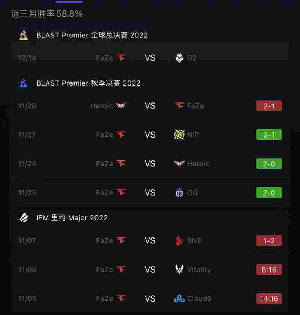The width and height of the screenshot is (300, 315).
Task: Open the 11/23 FaZe vs OG match row
Action: [x=150, y=193]
